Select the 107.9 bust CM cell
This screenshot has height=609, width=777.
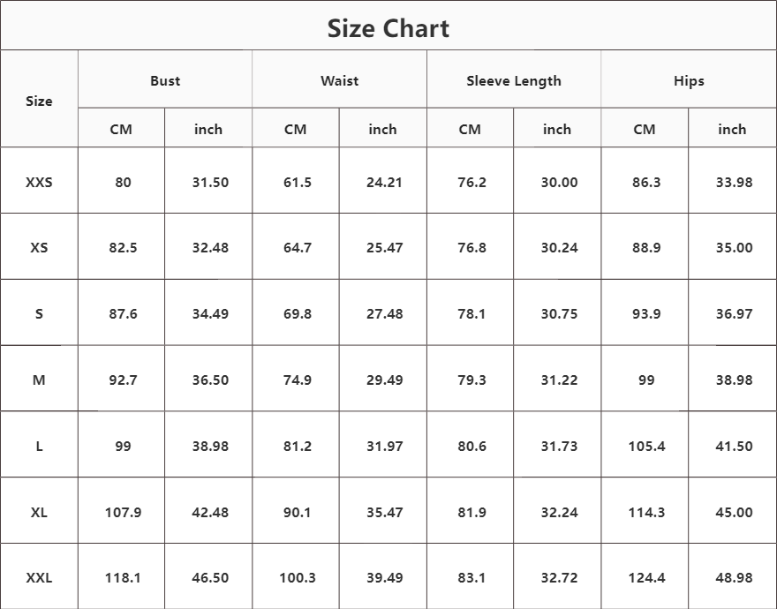123,513
